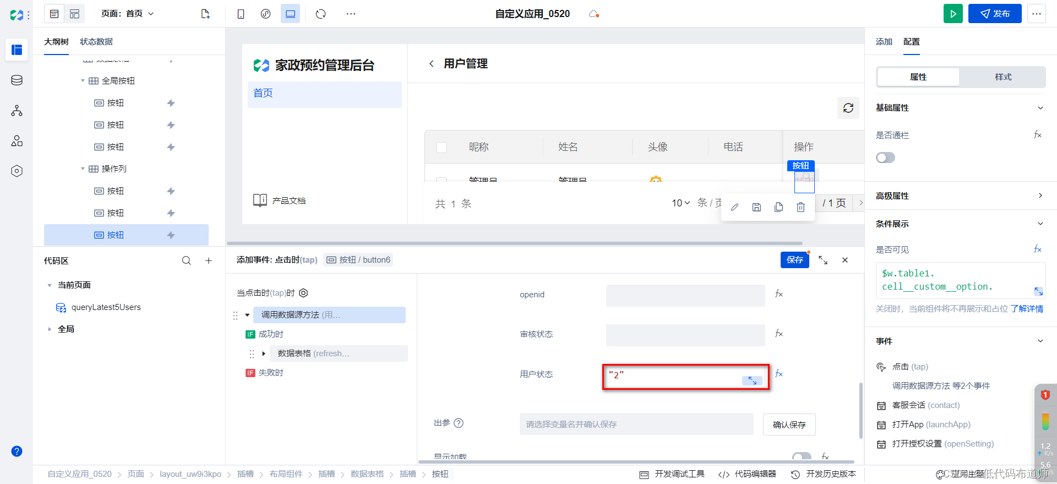1057x484 pixels.
Task: Close the add event panel
Action: [845, 260]
